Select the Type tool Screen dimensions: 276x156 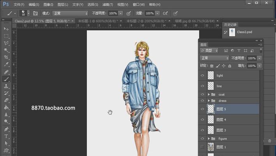pos(6,136)
